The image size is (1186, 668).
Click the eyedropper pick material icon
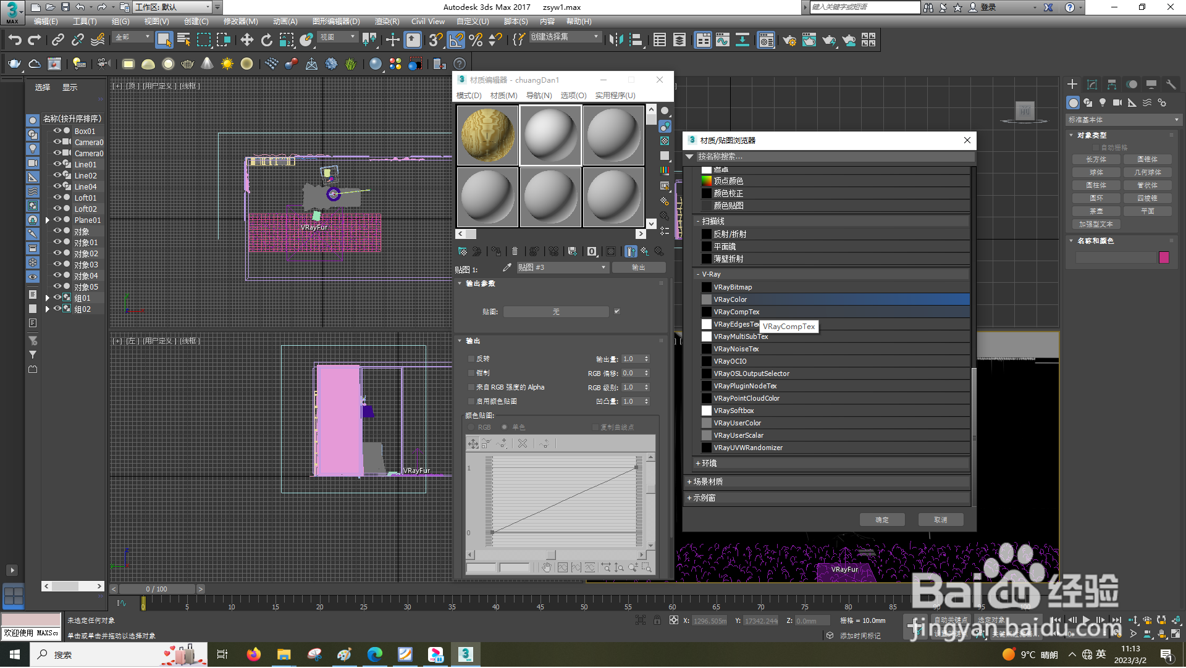[x=507, y=267]
